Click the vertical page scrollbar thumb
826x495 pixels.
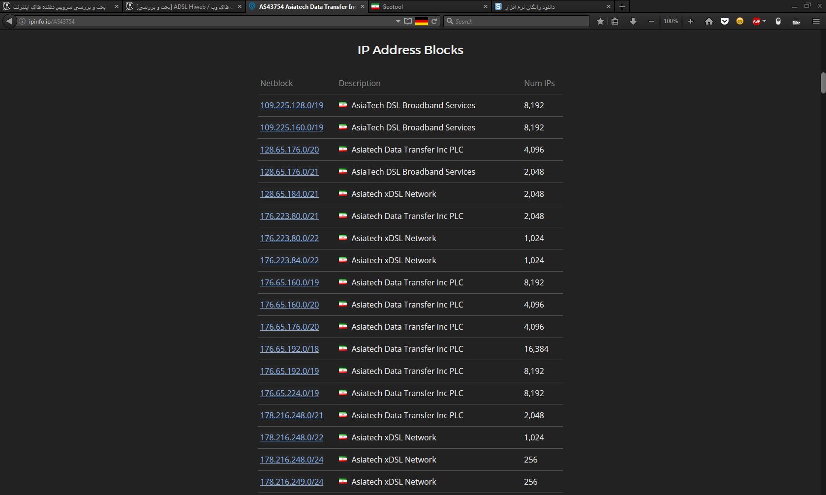tap(823, 83)
